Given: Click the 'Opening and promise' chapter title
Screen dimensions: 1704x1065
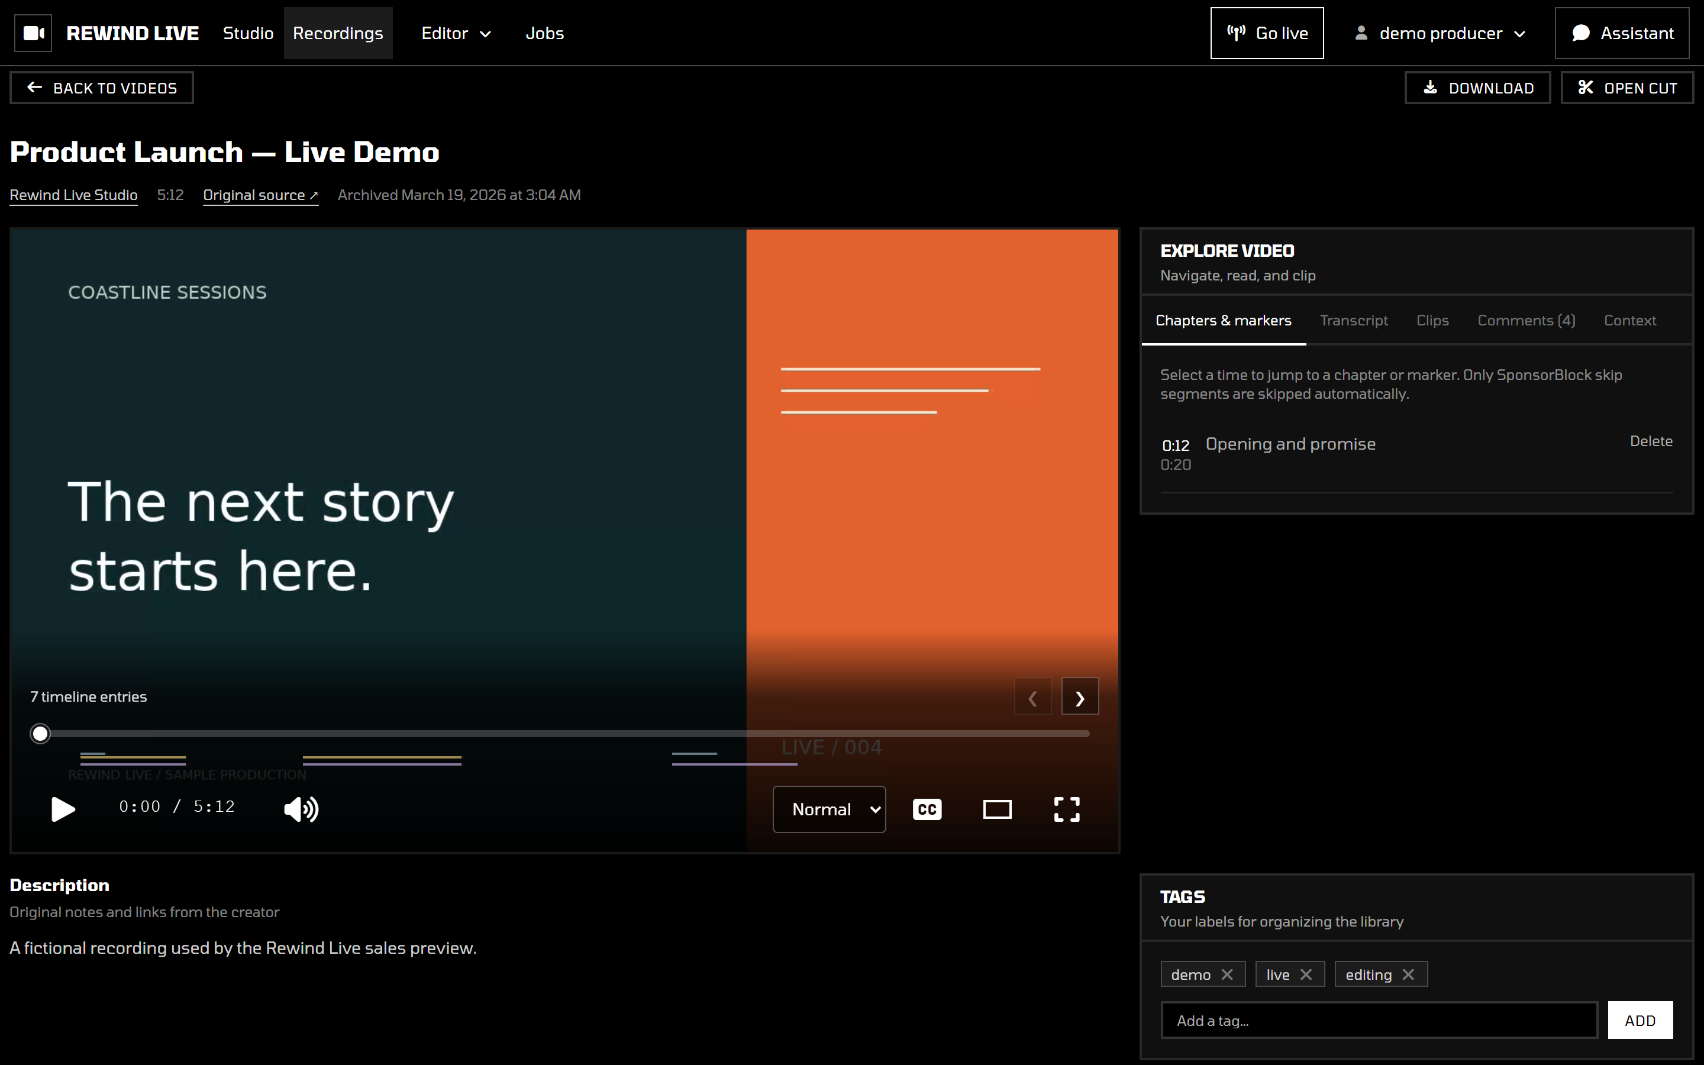Looking at the screenshot, I should [1290, 444].
